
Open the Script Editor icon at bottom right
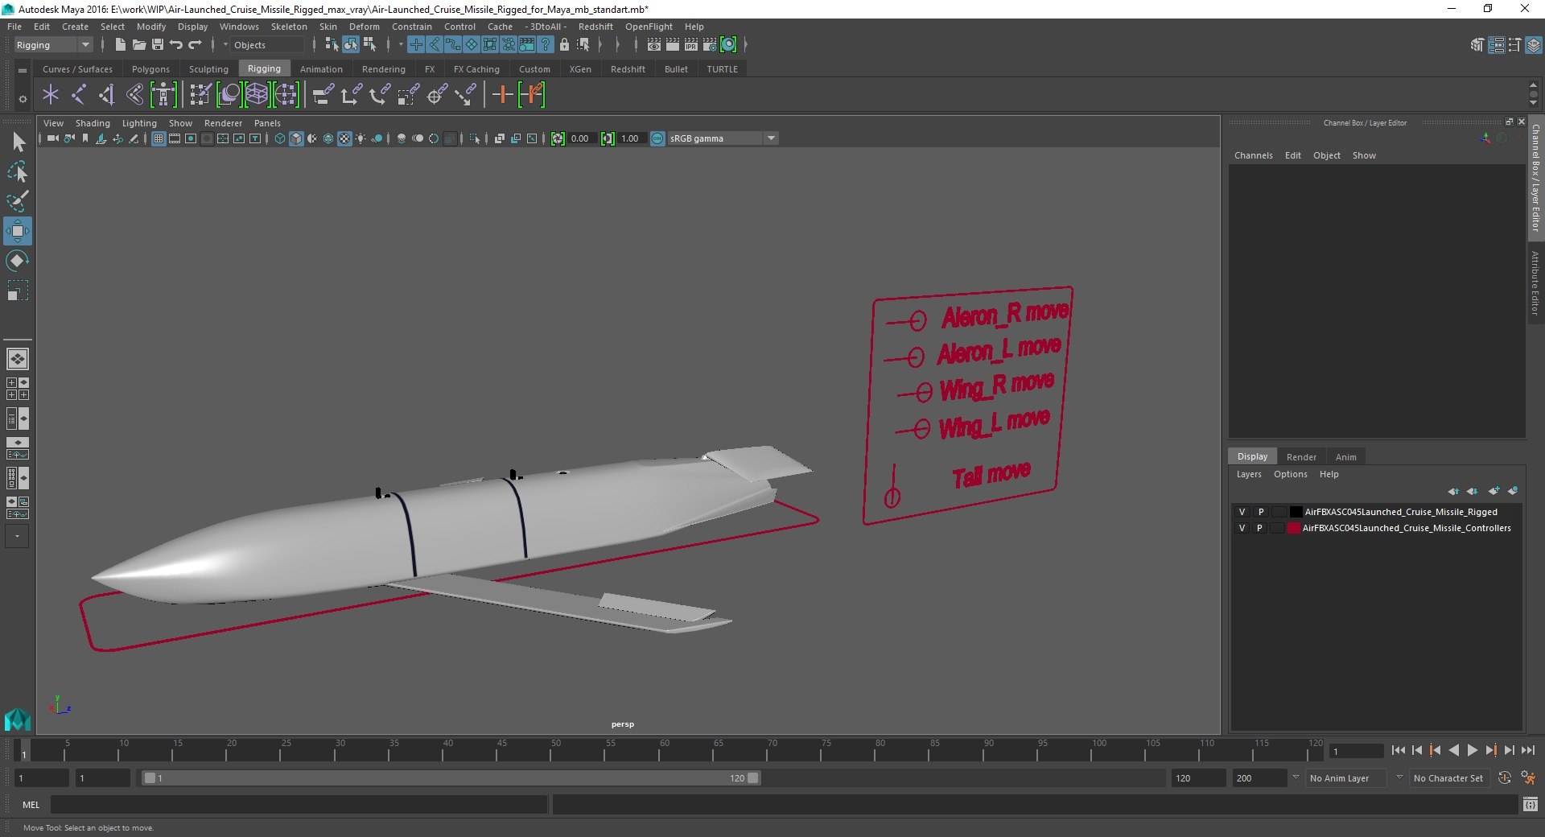click(x=1530, y=804)
